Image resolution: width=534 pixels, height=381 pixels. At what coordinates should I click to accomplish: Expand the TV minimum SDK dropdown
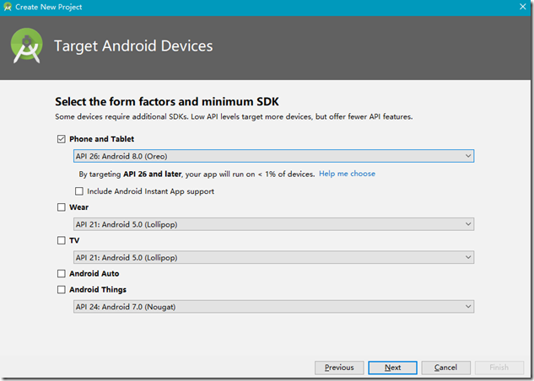click(x=273, y=258)
